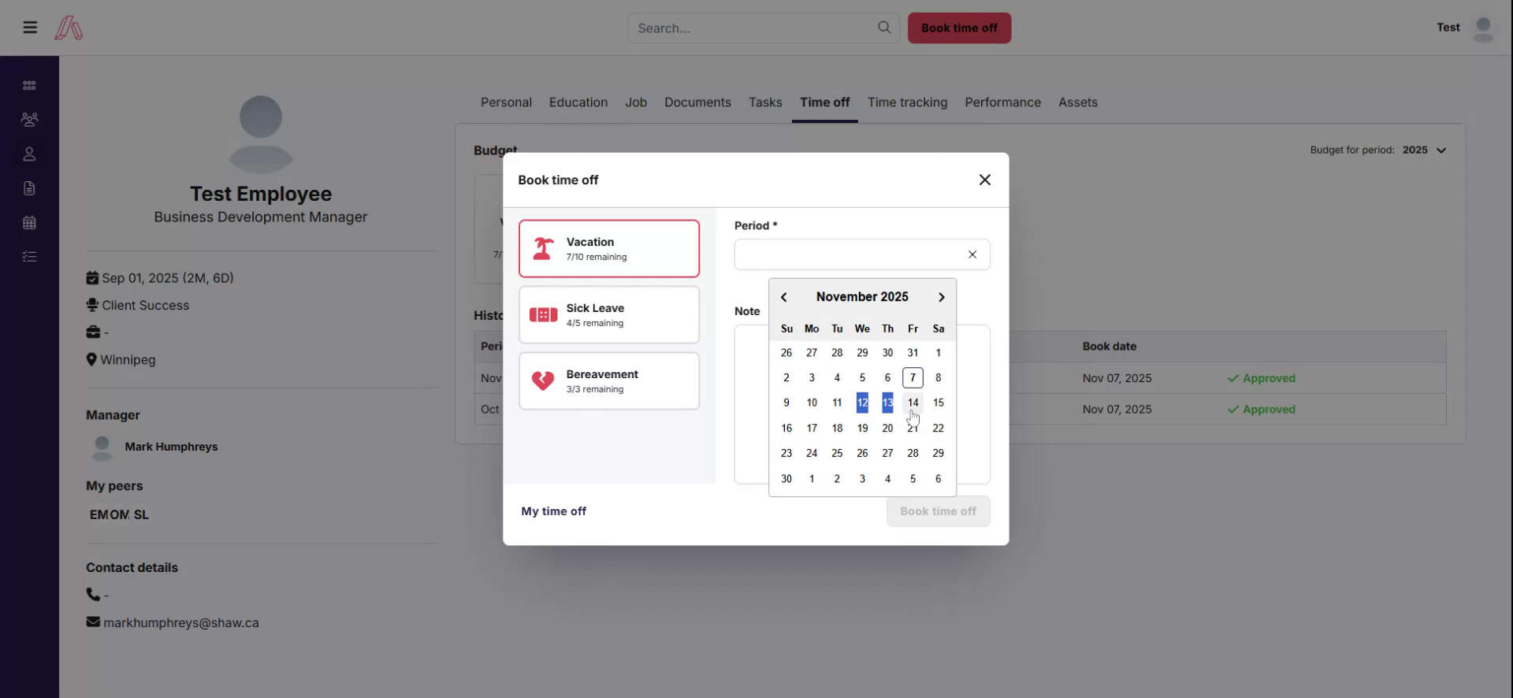
Task: Switch to the Education tab
Action: pyautogui.click(x=578, y=102)
